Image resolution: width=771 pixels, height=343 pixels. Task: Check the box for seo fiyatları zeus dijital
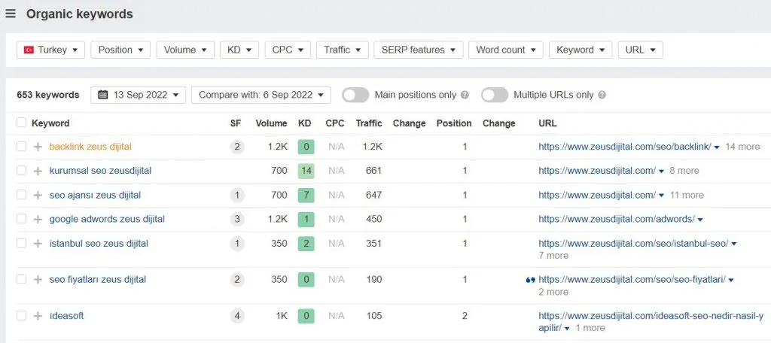(x=21, y=279)
